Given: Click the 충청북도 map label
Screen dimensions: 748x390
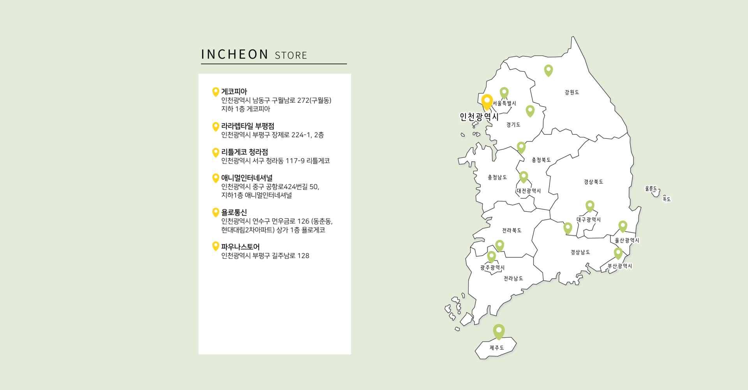Looking at the screenshot, I should point(541,160).
